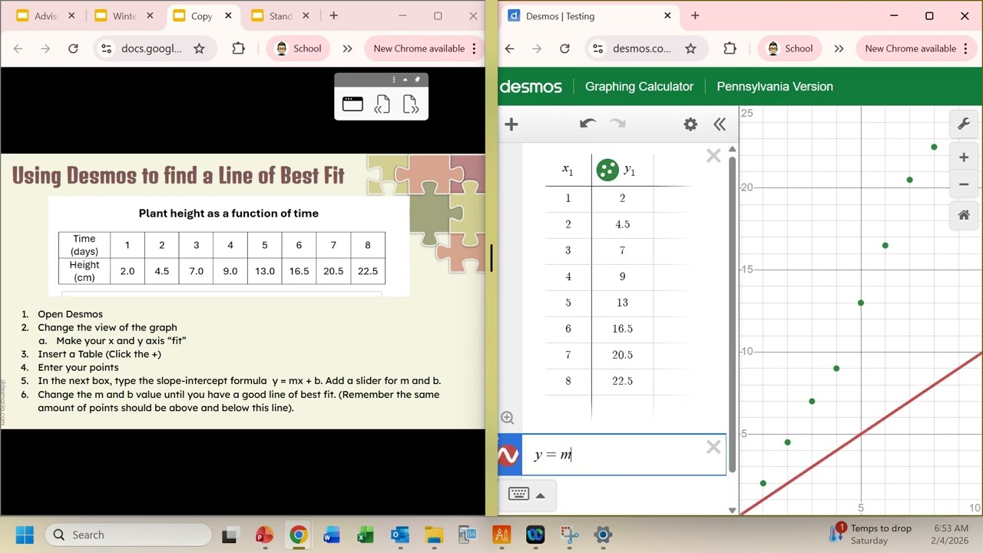This screenshot has height=553, width=983.
Task: Show more toolbar items in Desmos window
Action: pos(839,48)
